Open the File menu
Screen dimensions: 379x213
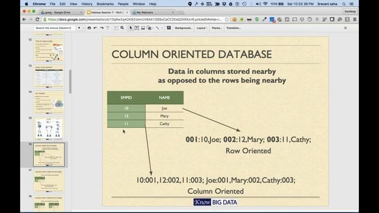53,4
